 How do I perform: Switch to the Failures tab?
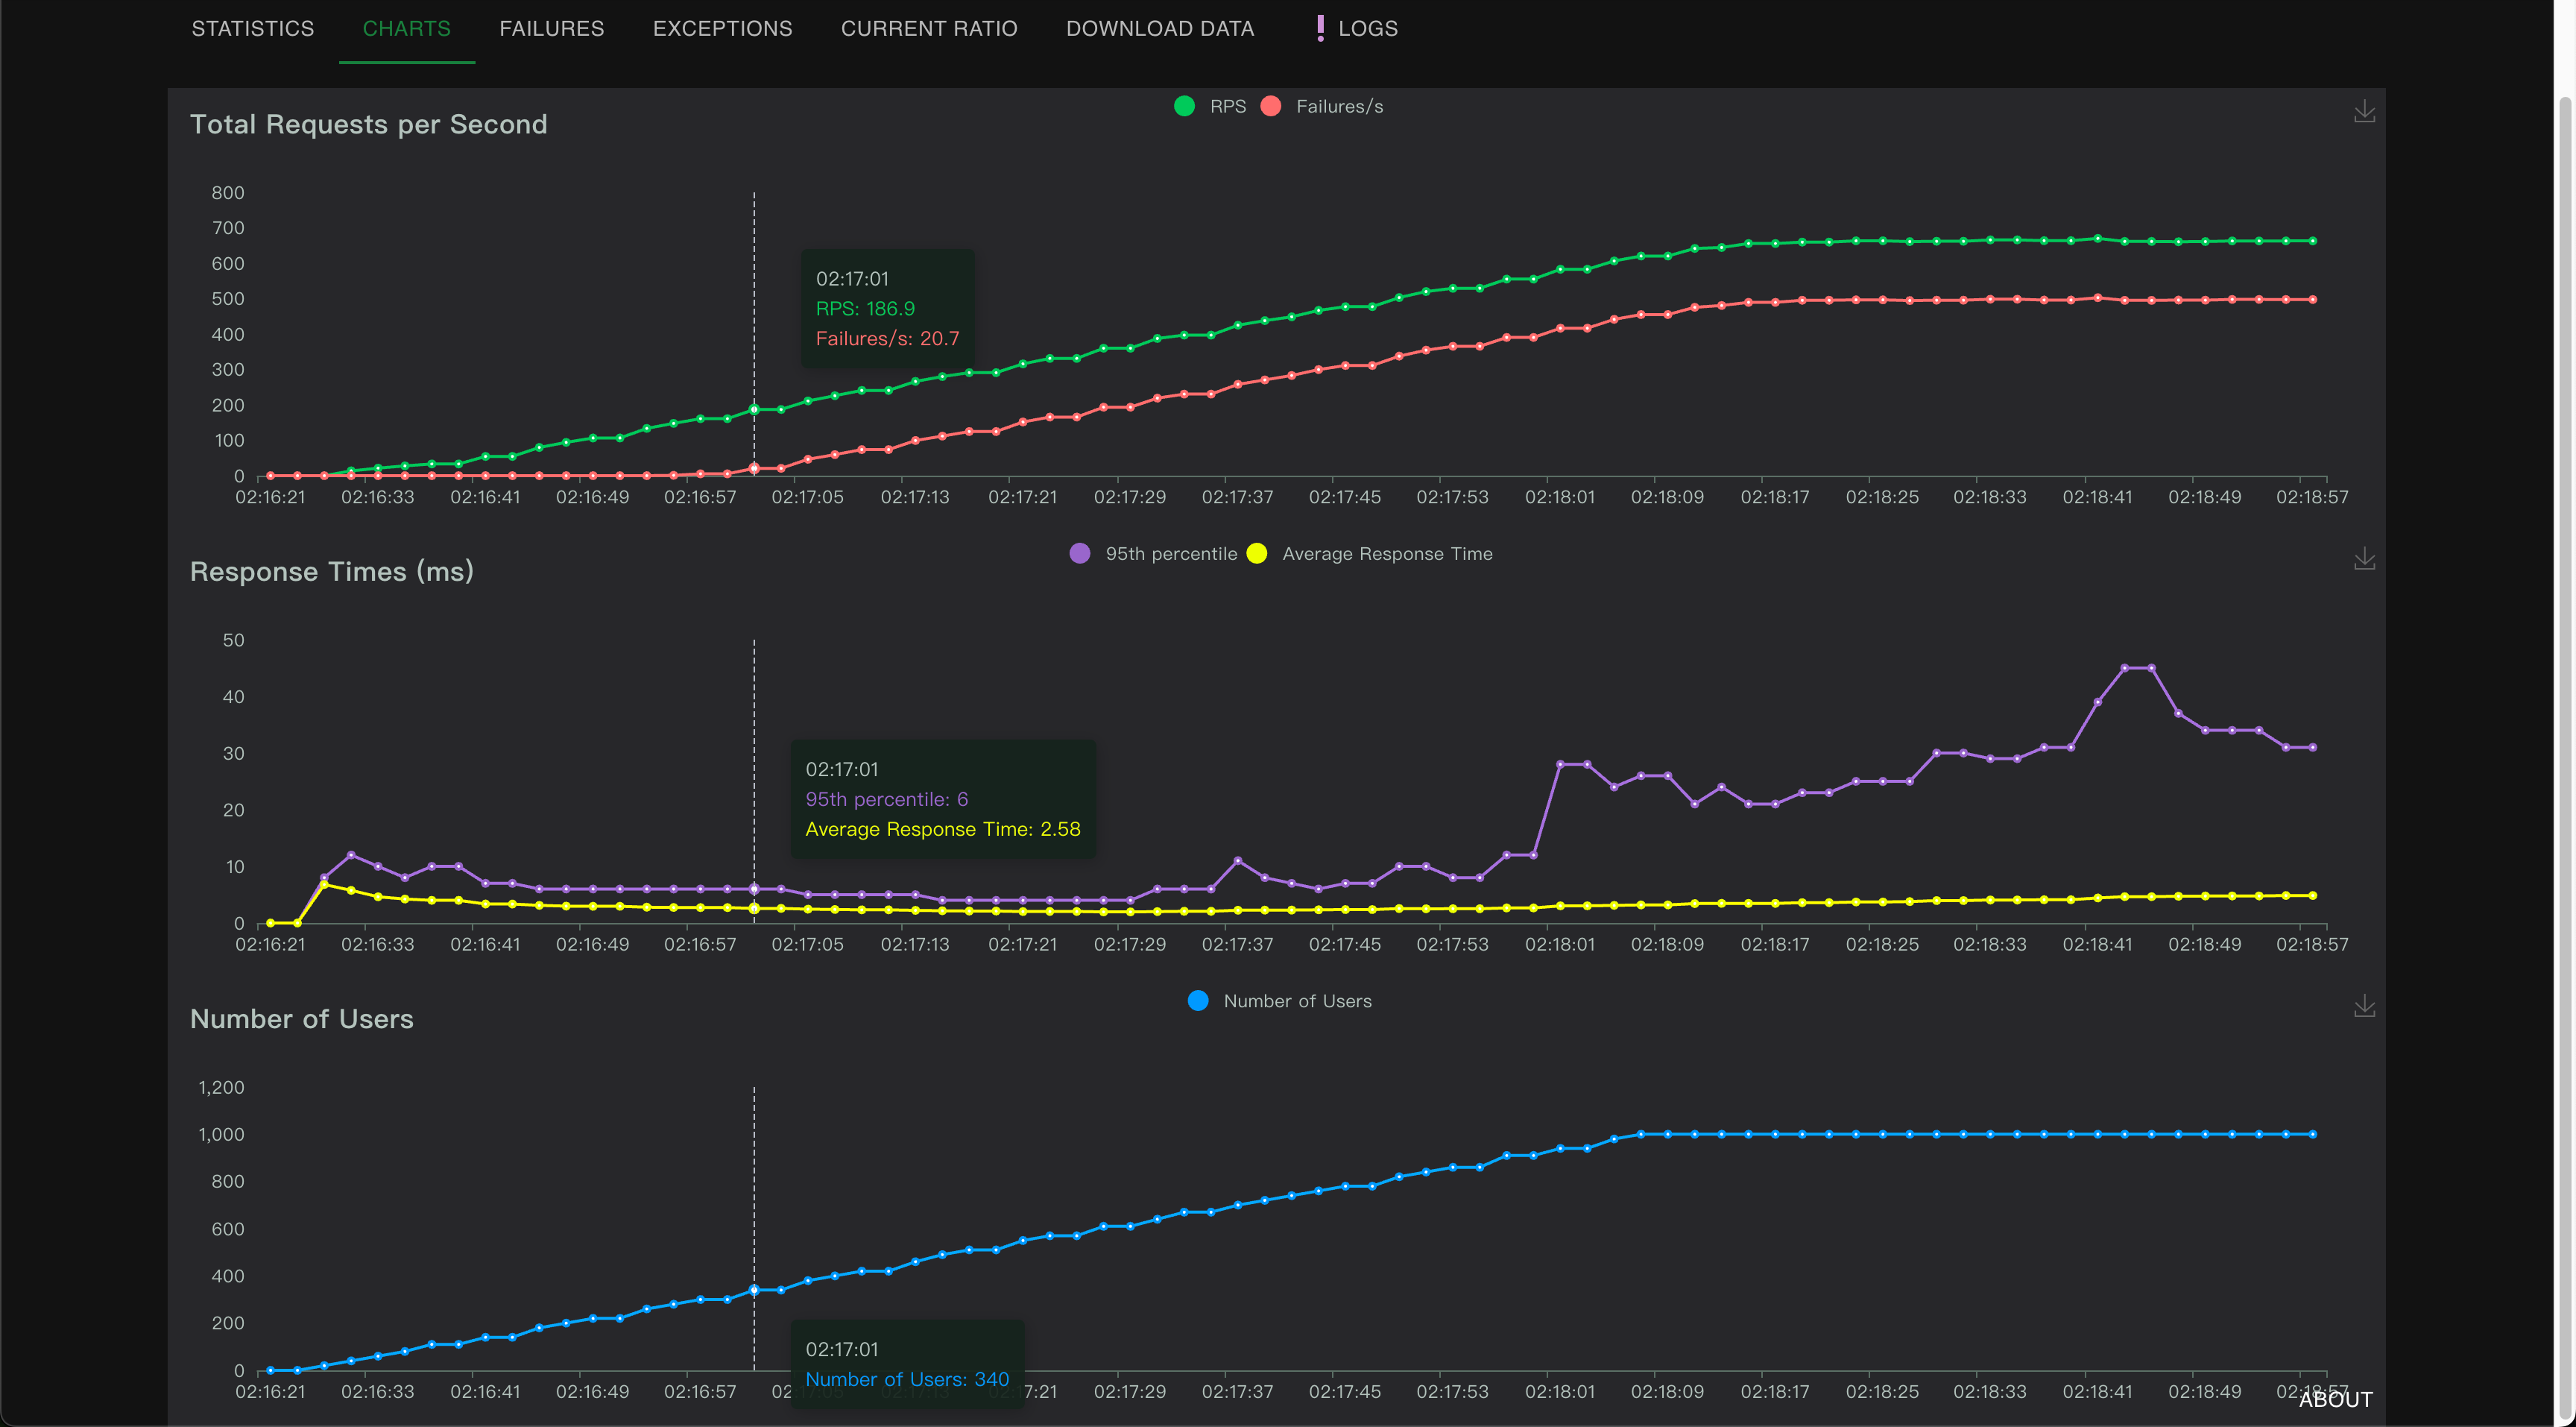click(552, 29)
